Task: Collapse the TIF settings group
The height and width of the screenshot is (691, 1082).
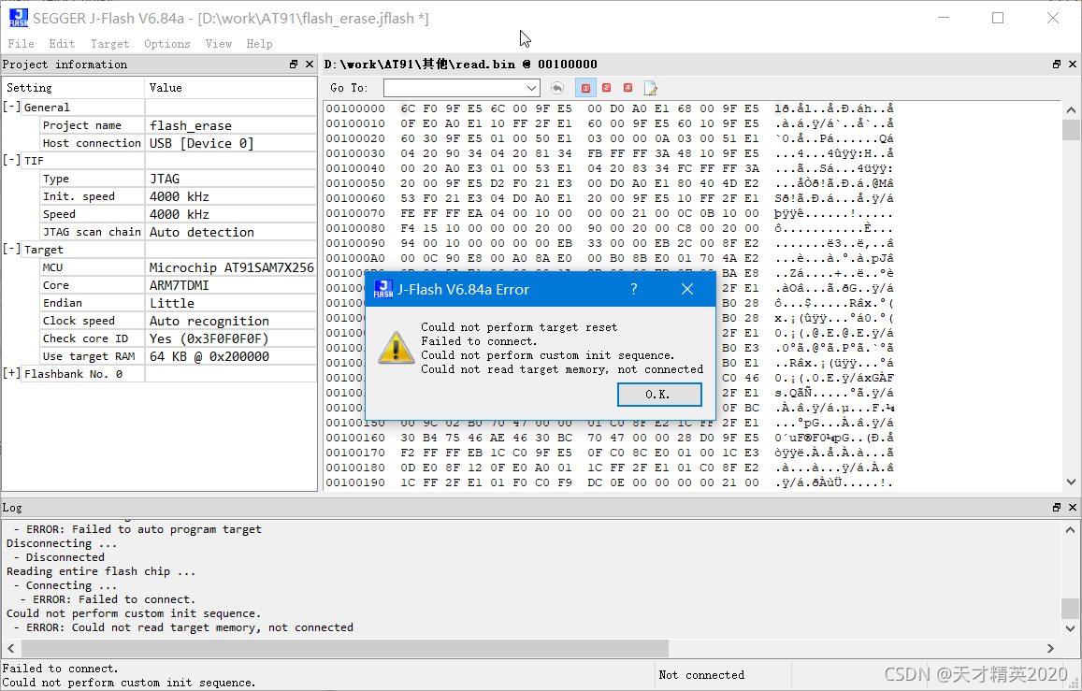Action: click(12, 160)
